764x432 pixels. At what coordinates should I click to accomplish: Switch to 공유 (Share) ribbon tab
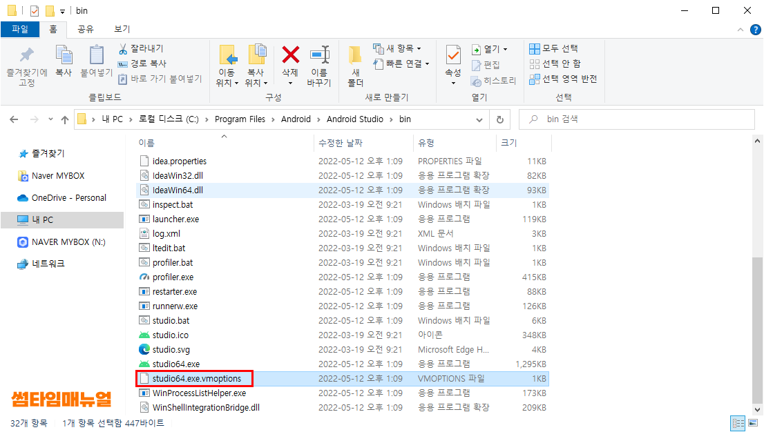pos(85,29)
